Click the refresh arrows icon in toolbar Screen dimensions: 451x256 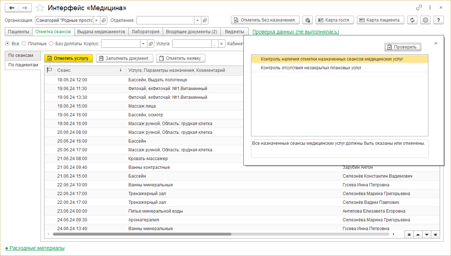(412, 20)
